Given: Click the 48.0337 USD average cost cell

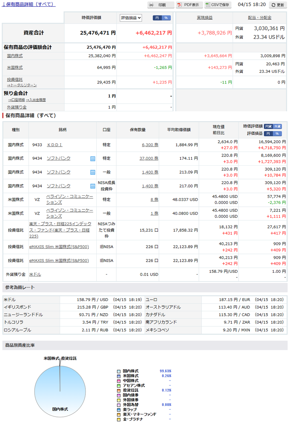Looking at the screenshot, I should click(x=185, y=200).
